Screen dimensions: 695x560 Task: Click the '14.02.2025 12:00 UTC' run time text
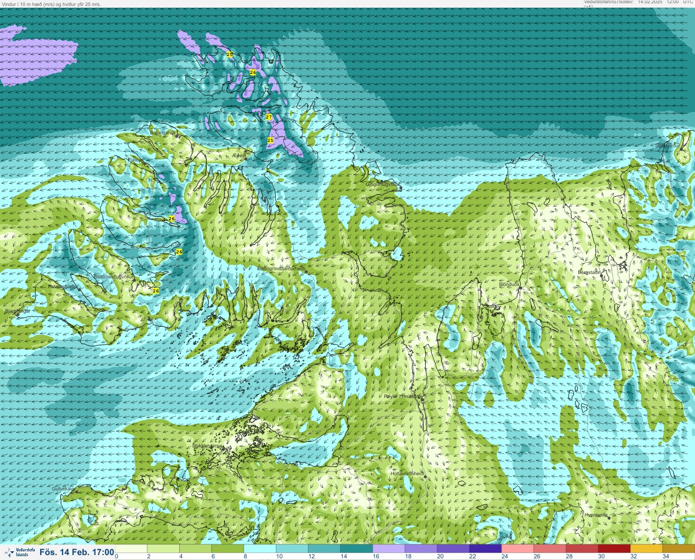click(665, 2)
